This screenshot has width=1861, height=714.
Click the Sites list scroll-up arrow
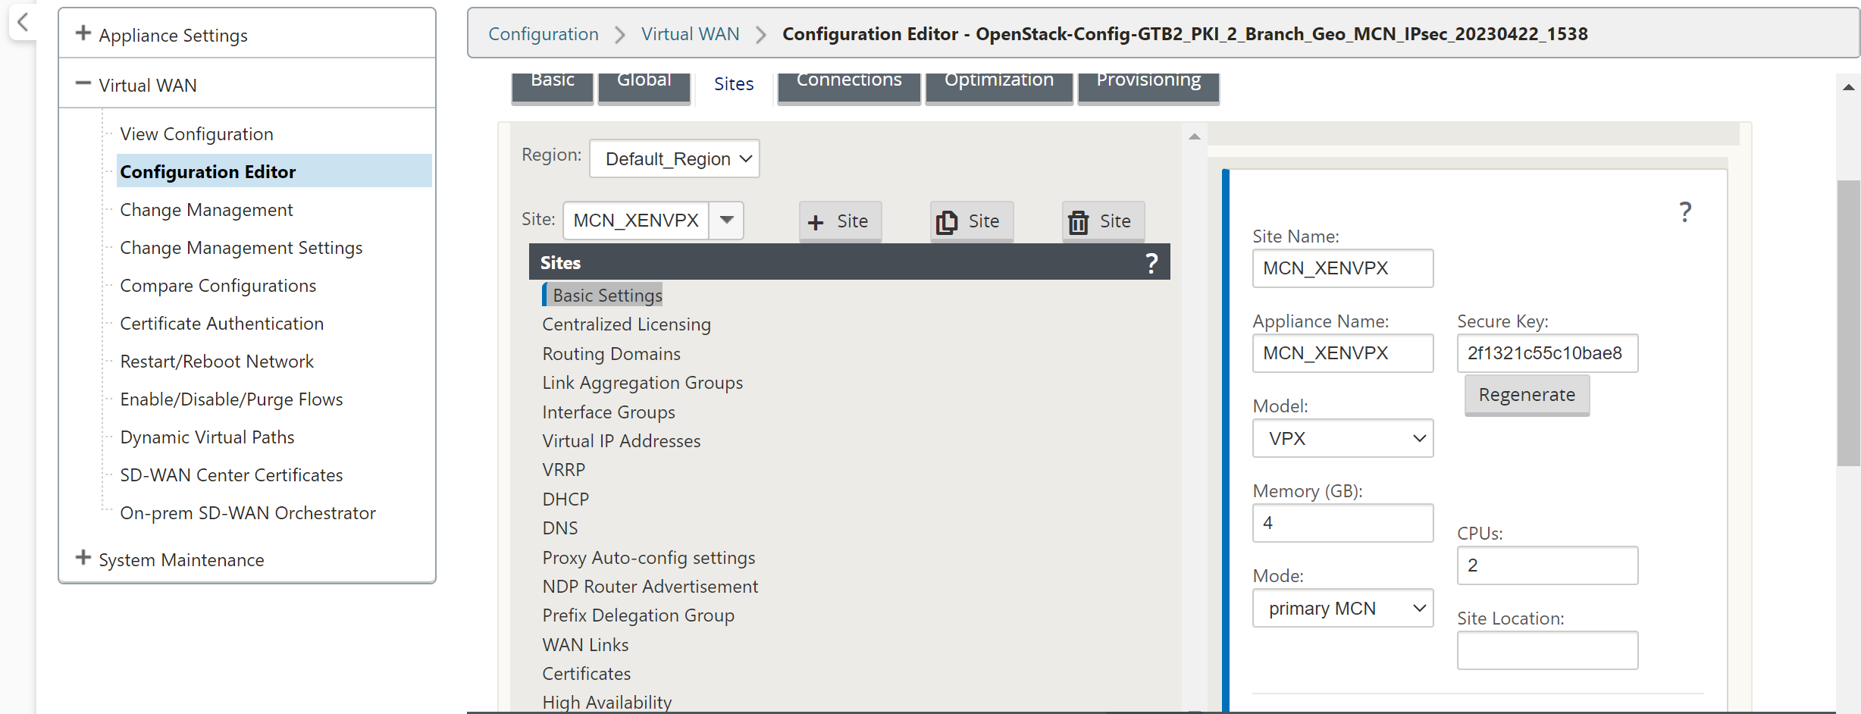(x=1194, y=136)
